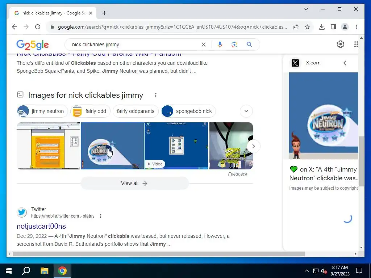
Task: Click the Feedback link under images
Action: [238, 174]
